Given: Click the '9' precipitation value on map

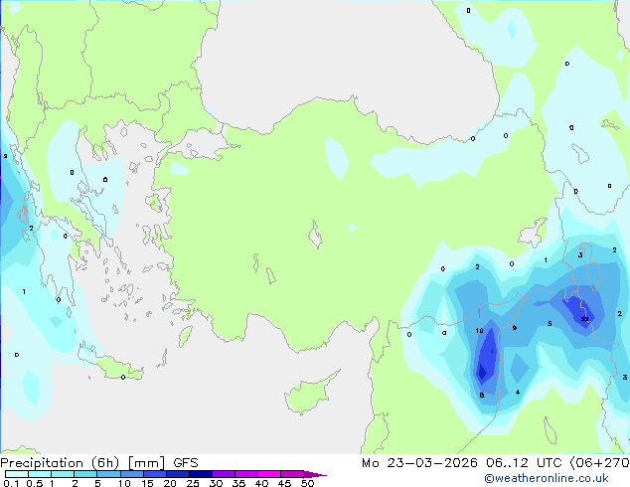Looking at the screenshot, I should pos(515,328).
